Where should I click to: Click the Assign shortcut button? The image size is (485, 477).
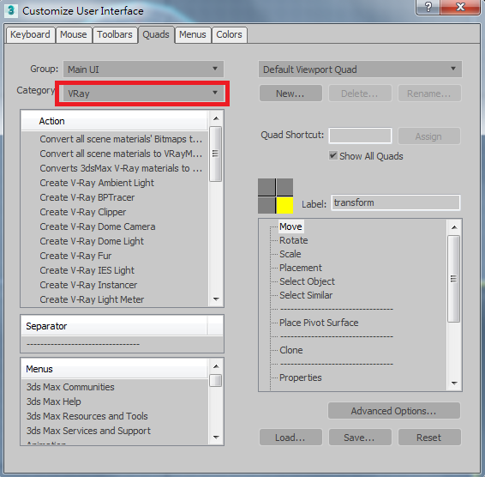(429, 136)
